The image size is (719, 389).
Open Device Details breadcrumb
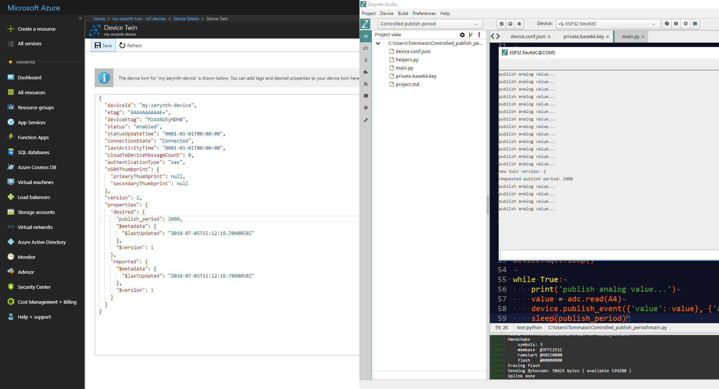tap(186, 19)
